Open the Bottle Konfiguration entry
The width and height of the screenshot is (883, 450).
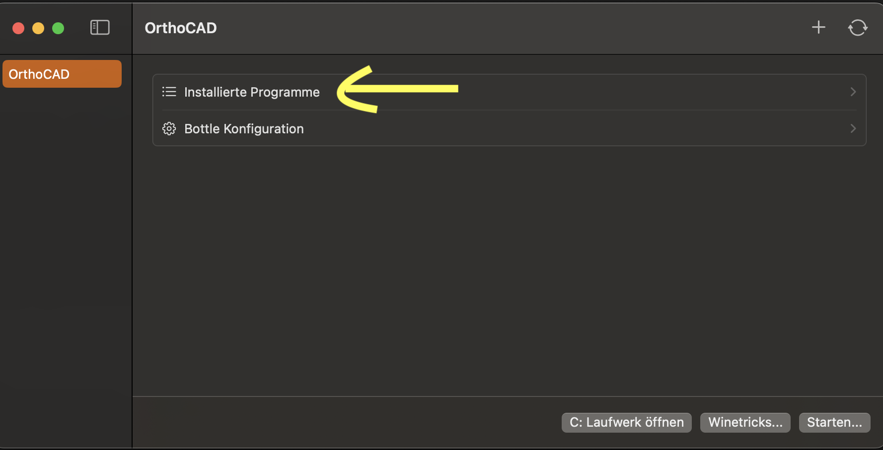coord(244,129)
